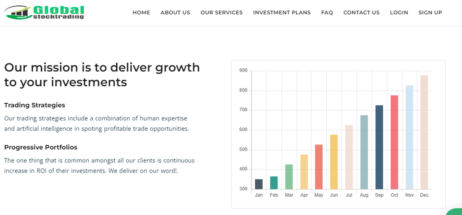Select the teal February bar
Viewport: 462px width, 215px height.
coord(274,183)
